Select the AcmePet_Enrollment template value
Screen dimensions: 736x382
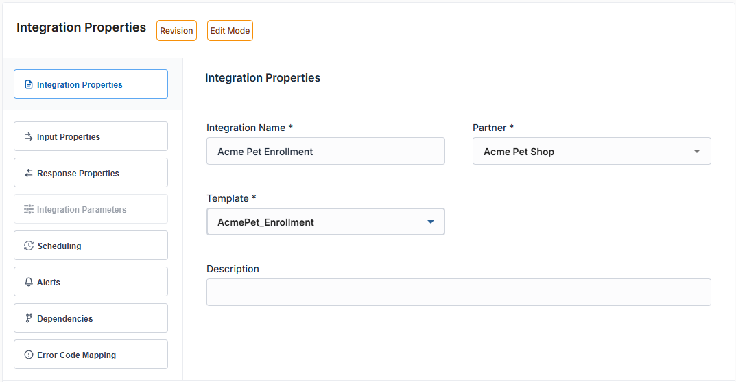(265, 222)
